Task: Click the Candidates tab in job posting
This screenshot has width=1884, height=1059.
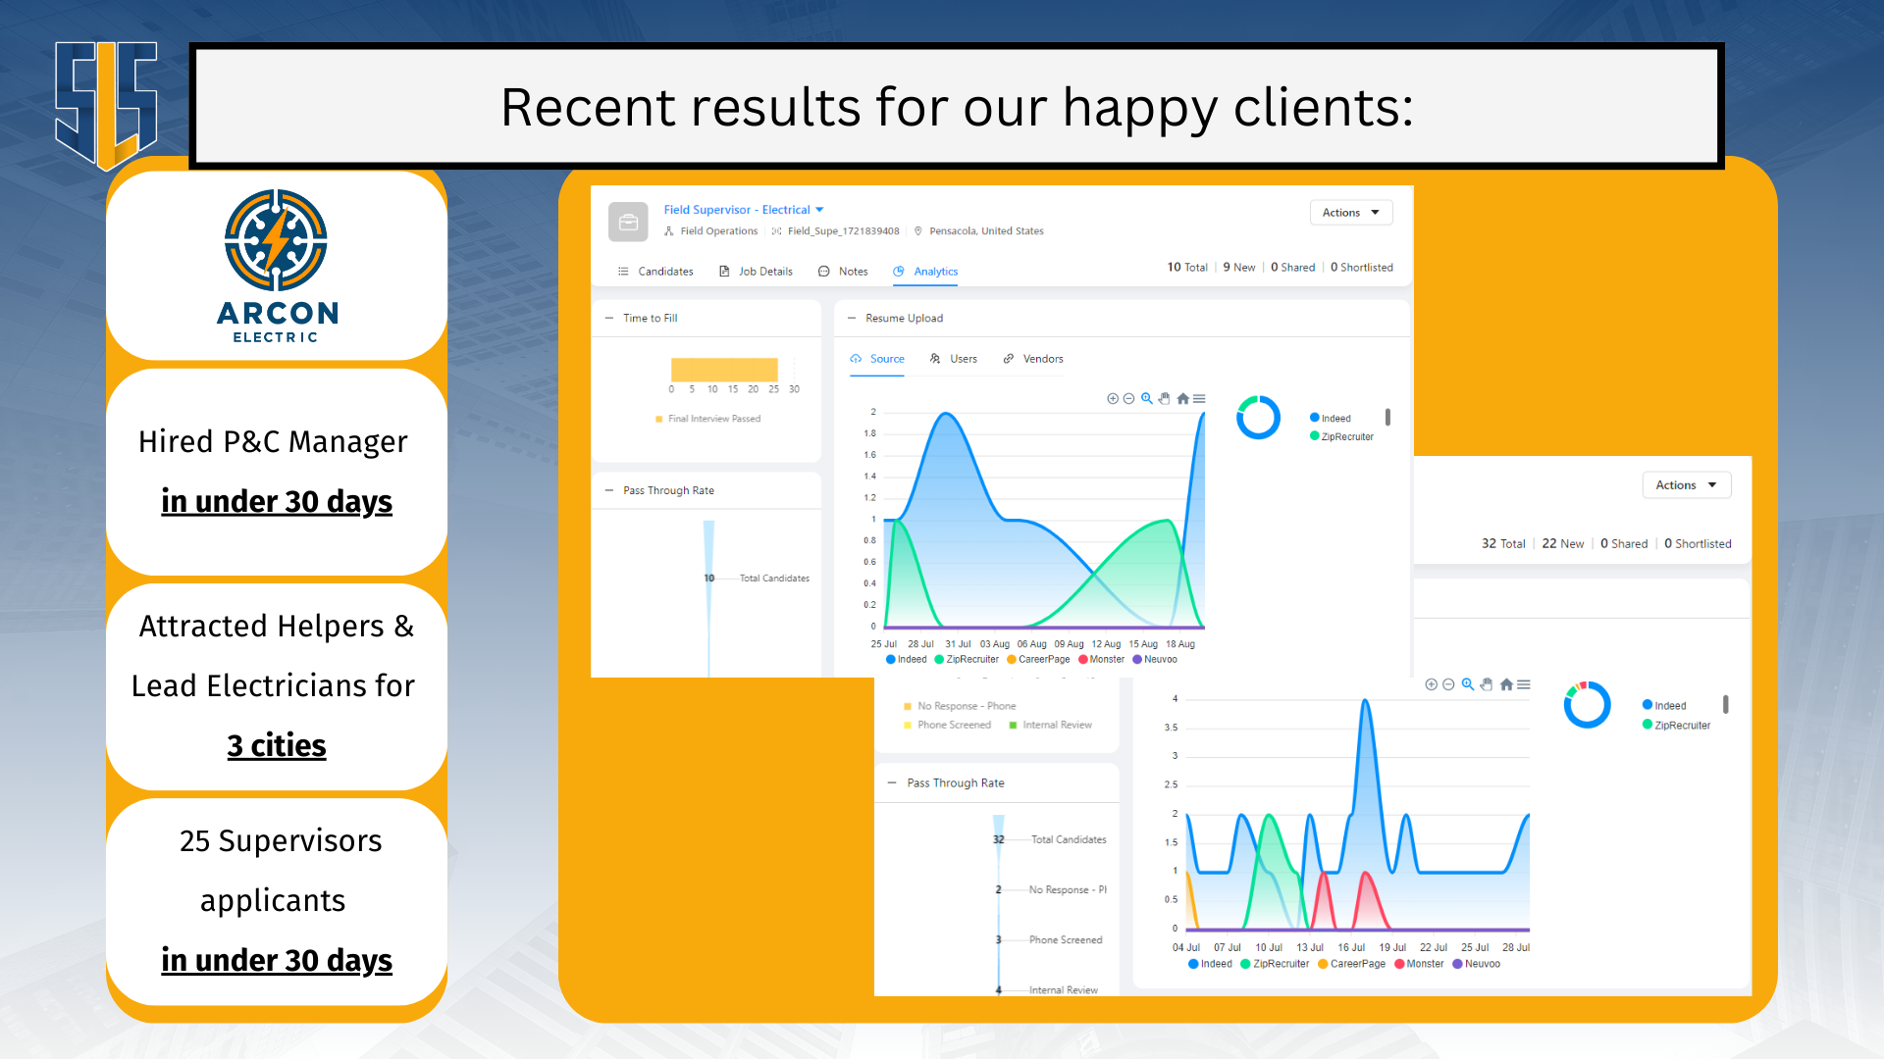Action: 662,272
